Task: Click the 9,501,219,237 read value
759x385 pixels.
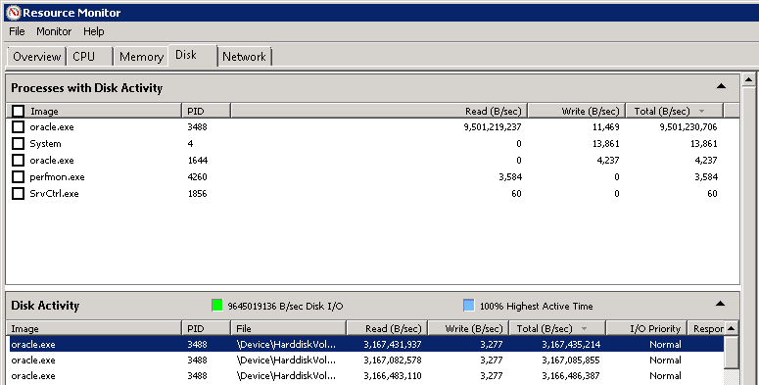Action: (493, 127)
